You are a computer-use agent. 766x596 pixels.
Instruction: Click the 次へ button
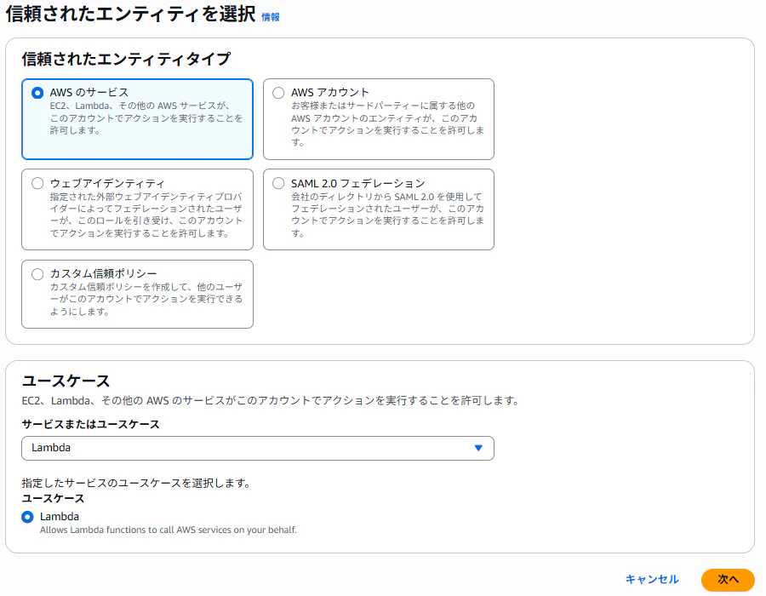728,579
